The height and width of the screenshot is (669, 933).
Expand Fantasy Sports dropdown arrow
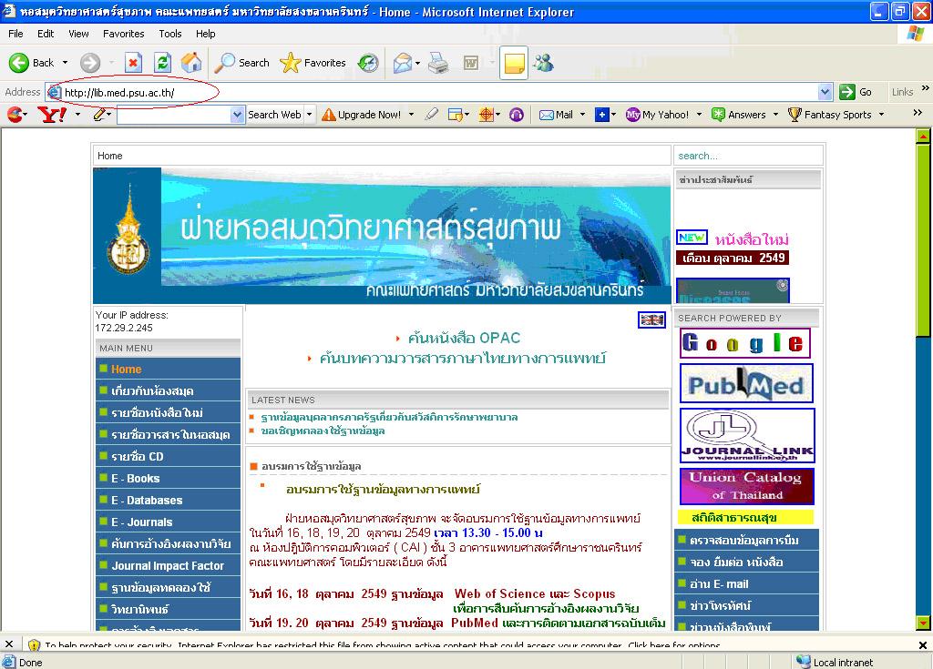881,115
